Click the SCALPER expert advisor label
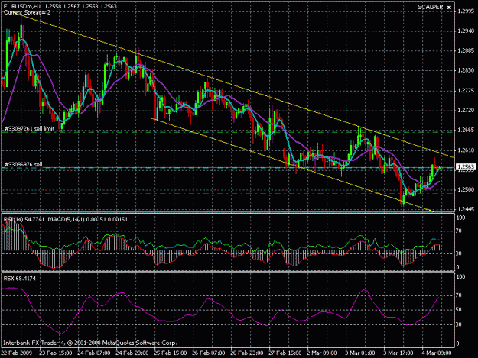The image size is (478, 358). (430, 7)
